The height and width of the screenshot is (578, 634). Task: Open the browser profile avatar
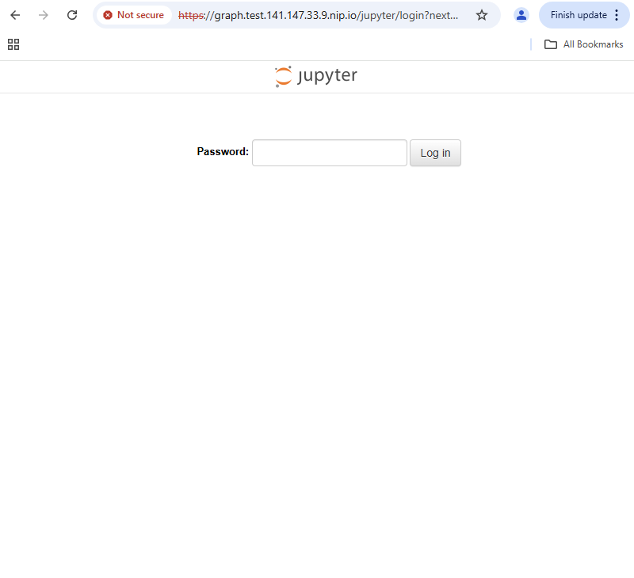[521, 15]
